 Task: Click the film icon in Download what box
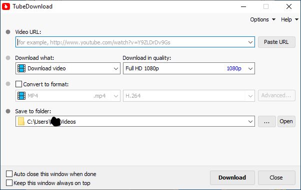[21, 68]
